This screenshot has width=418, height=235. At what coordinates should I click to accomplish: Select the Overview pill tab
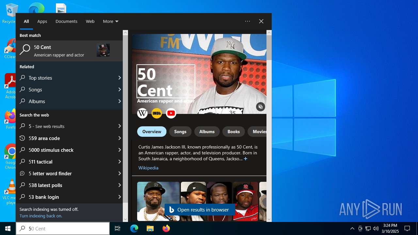tap(152, 132)
